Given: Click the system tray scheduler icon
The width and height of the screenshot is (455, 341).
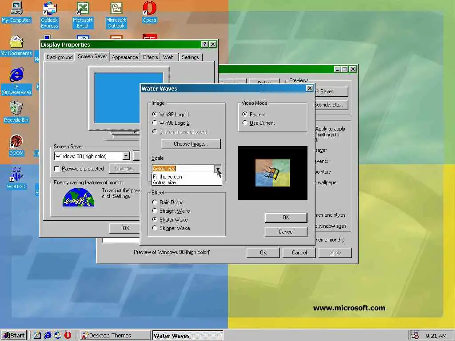Looking at the screenshot, I should pos(415,336).
